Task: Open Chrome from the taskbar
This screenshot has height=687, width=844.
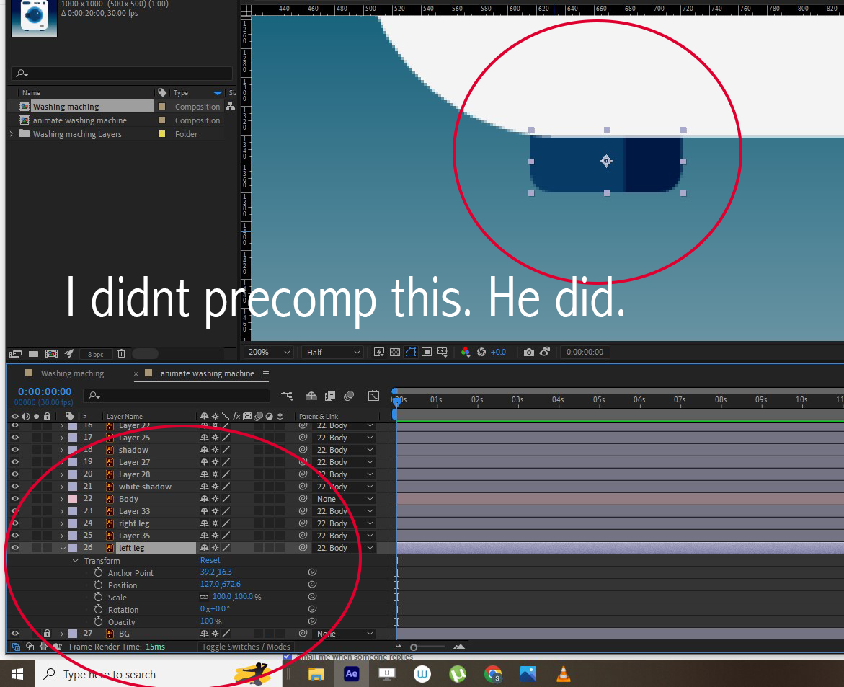Action: tap(493, 674)
